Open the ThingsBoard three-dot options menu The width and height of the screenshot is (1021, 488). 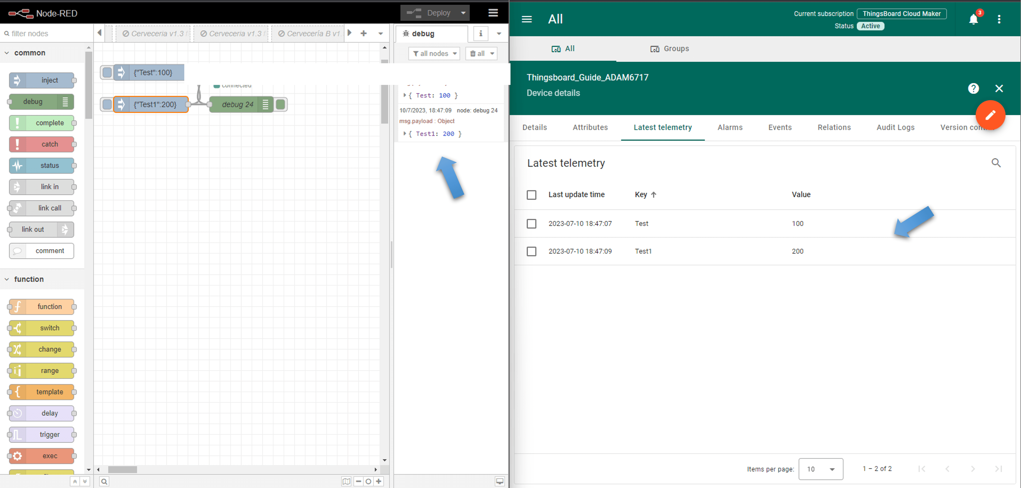(999, 19)
